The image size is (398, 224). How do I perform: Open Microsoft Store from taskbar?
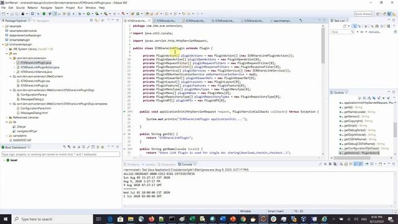[x=120, y=219]
